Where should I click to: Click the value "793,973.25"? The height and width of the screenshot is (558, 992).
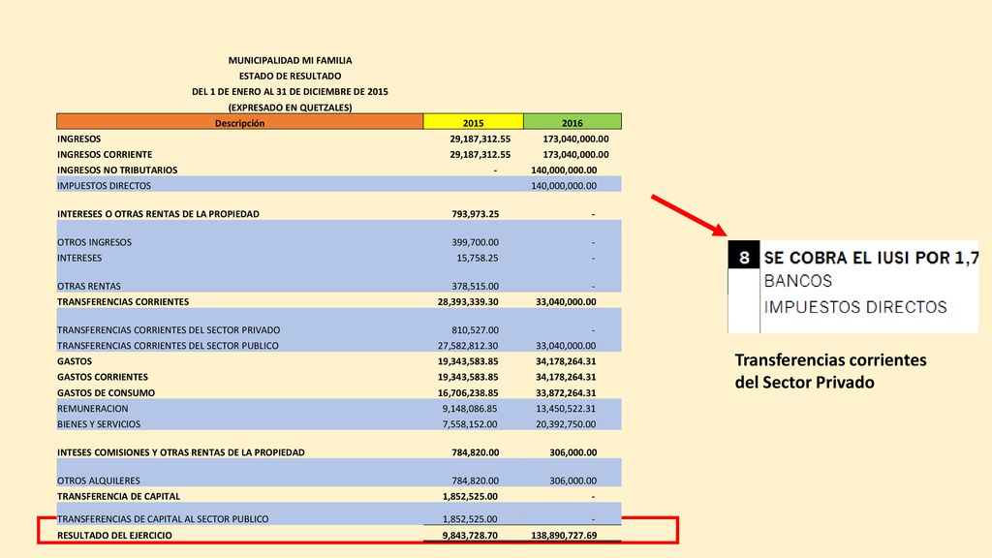[475, 214]
